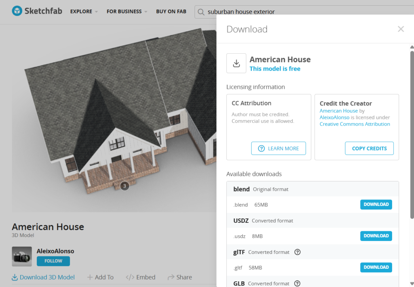Click the 3D house model viewer
414x287 pixels.
click(x=114, y=119)
